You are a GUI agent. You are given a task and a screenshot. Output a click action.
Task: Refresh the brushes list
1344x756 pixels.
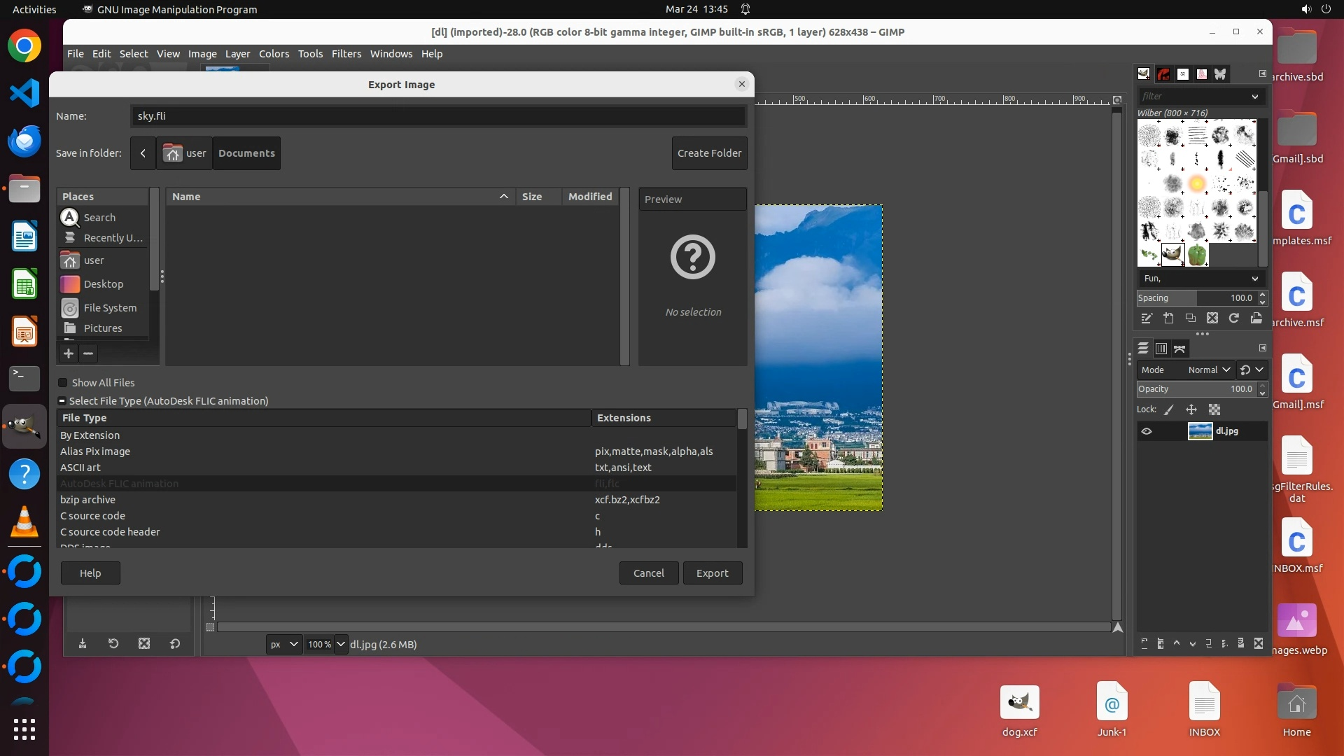pyautogui.click(x=1234, y=318)
